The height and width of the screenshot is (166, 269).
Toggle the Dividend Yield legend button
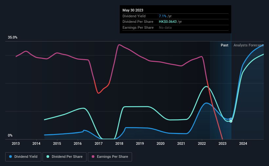[x=23, y=157]
